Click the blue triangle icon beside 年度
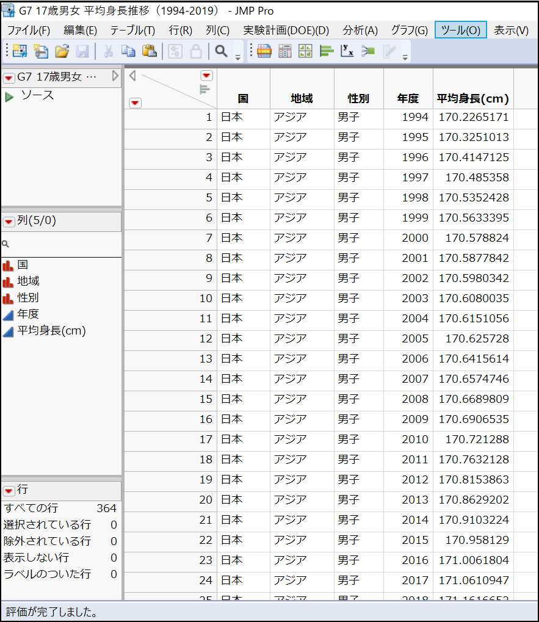The width and height of the screenshot is (539, 622). coord(8,314)
